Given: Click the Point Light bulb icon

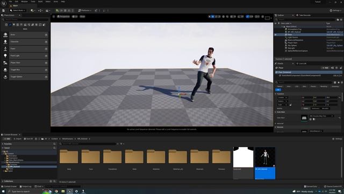Looking at the screenshot, I should tap(5, 56).
